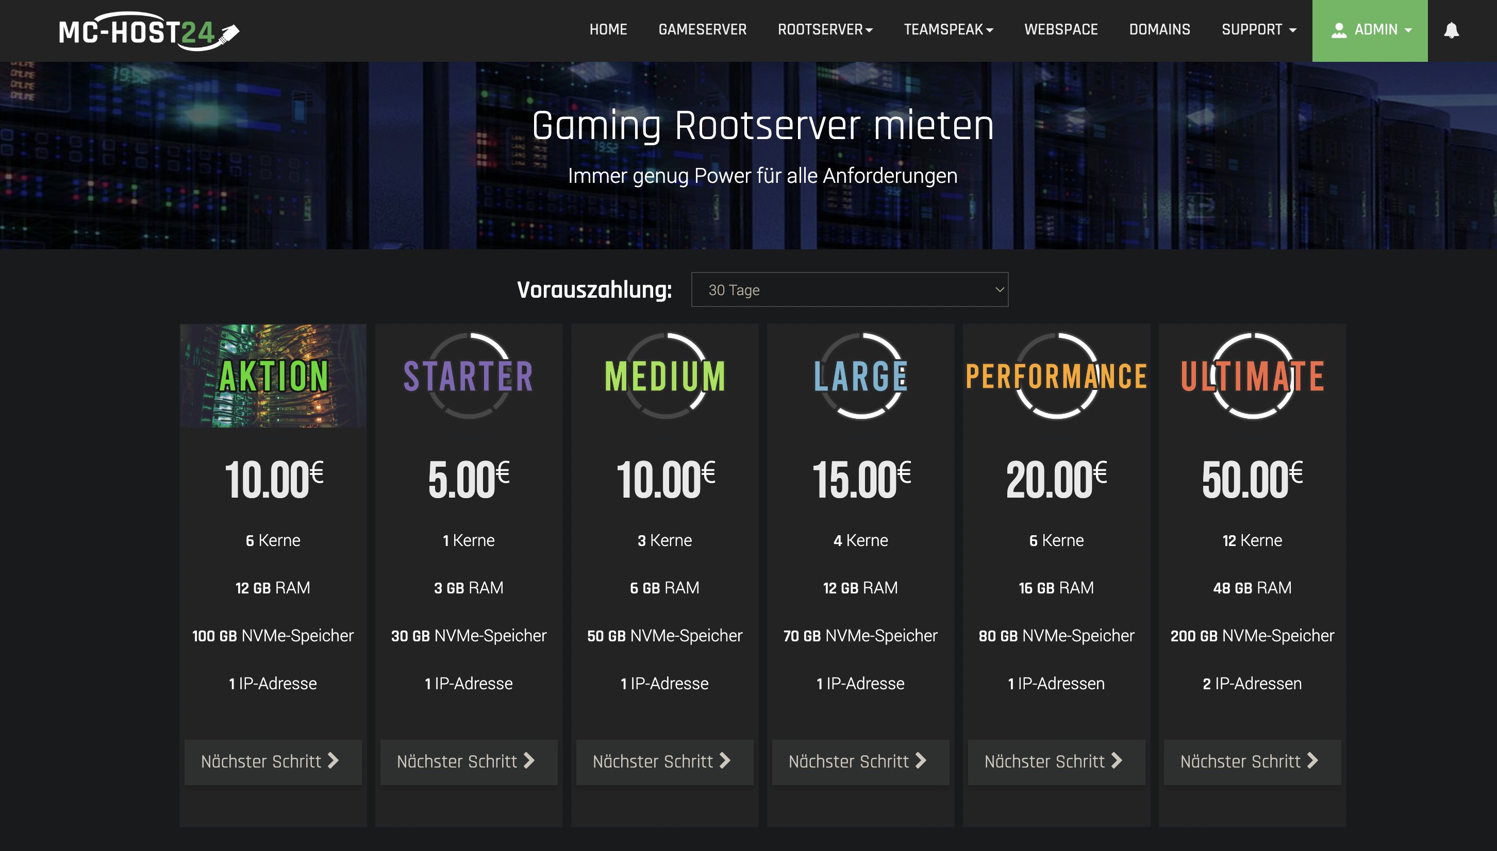Click the MEDIUM plan circle logo

[665, 376]
